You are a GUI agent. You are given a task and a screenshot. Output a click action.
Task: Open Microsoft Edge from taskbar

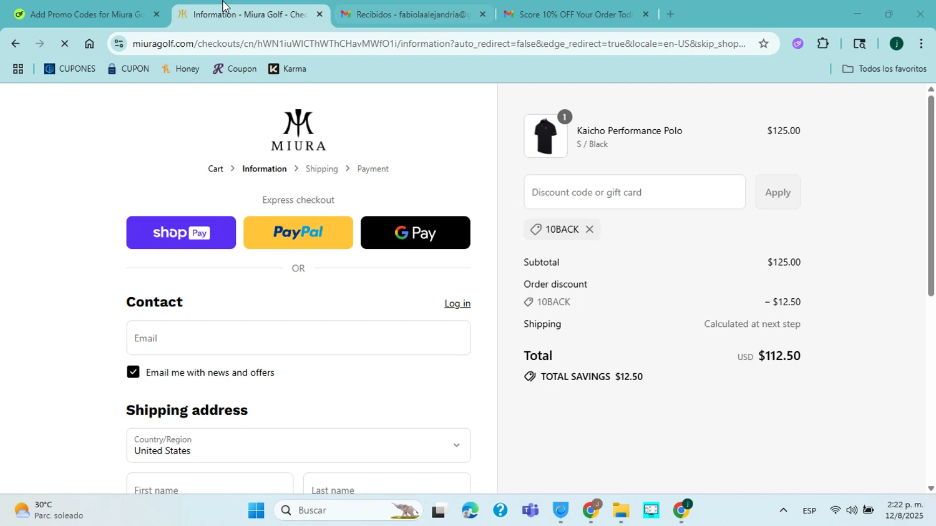(470, 510)
